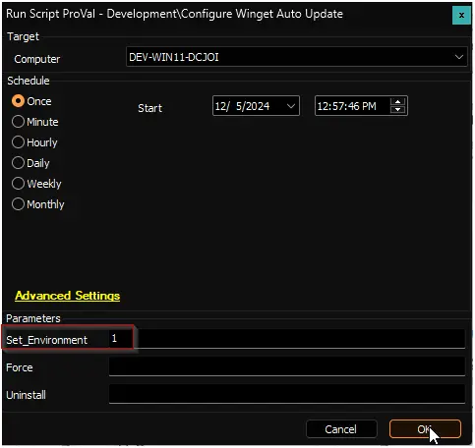475x448 pixels.
Task: Select the Minute schedule option
Action: point(35,122)
